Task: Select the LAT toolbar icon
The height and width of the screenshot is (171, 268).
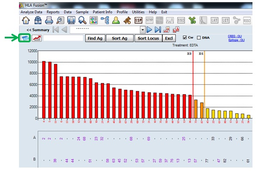Action: [x=214, y=20]
